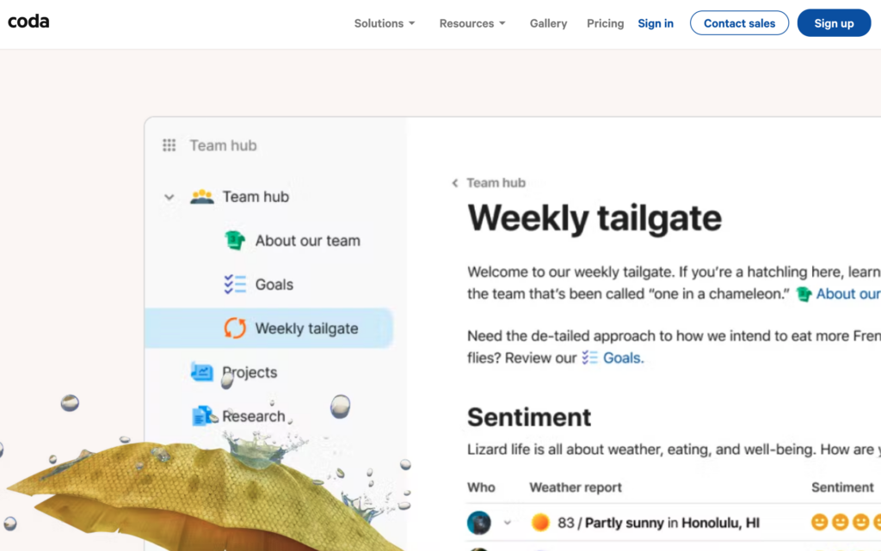The height and width of the screenshot is (551, 881).
Task: Click the Research document icon
Action: 202,416
